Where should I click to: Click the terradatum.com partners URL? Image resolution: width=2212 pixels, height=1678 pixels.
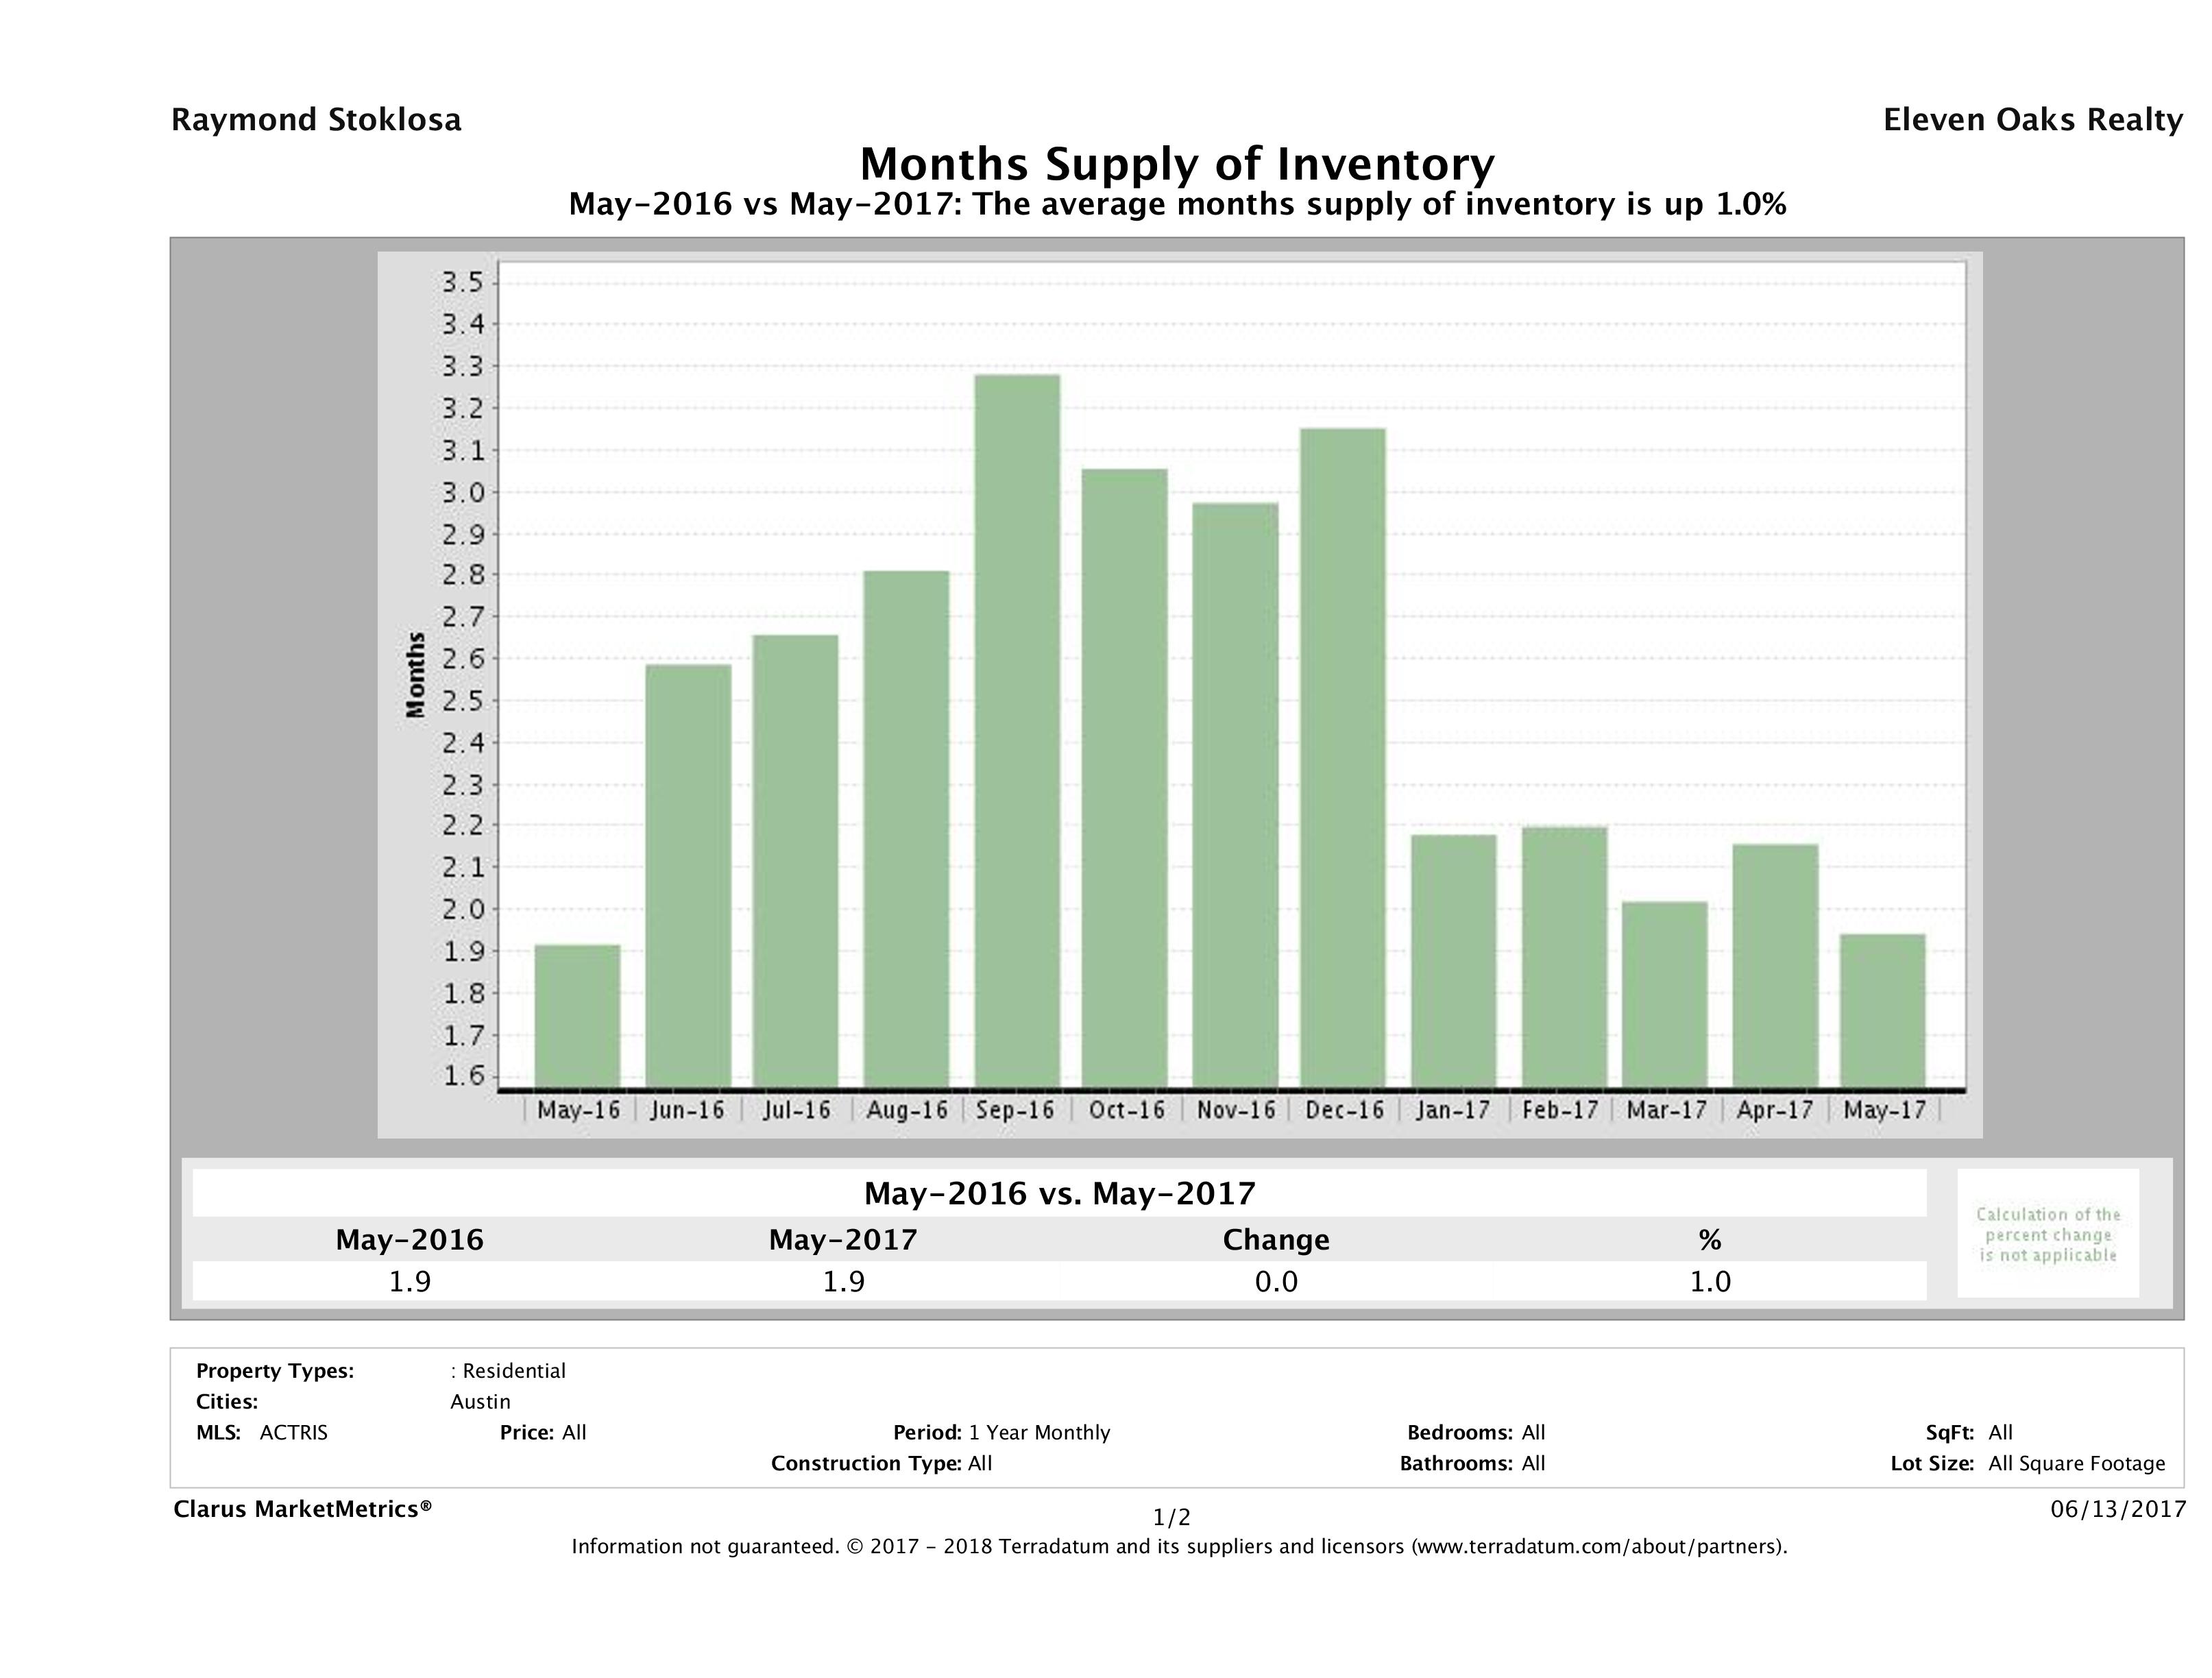point(1596,1547)
